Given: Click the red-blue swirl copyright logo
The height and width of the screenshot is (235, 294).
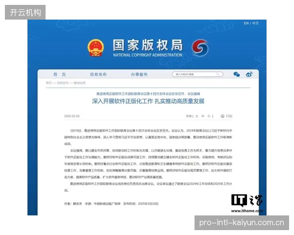Looking at the screenshot, I should click(200, 47).
